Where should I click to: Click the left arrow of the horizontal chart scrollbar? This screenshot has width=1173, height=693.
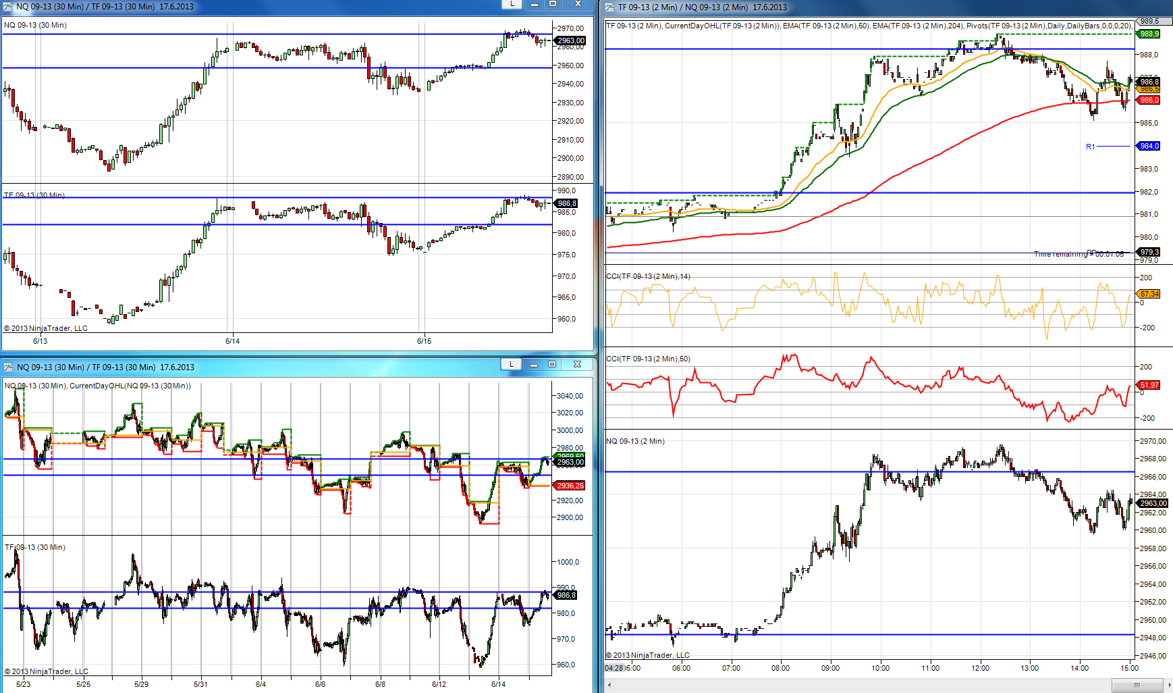point(610,685)
